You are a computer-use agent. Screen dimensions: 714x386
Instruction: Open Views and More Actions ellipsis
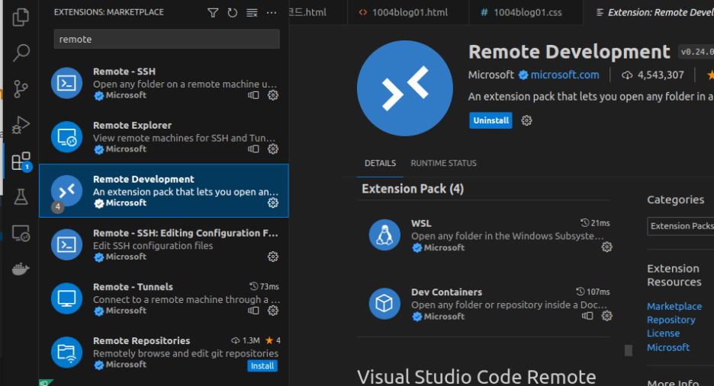(272, 13)
